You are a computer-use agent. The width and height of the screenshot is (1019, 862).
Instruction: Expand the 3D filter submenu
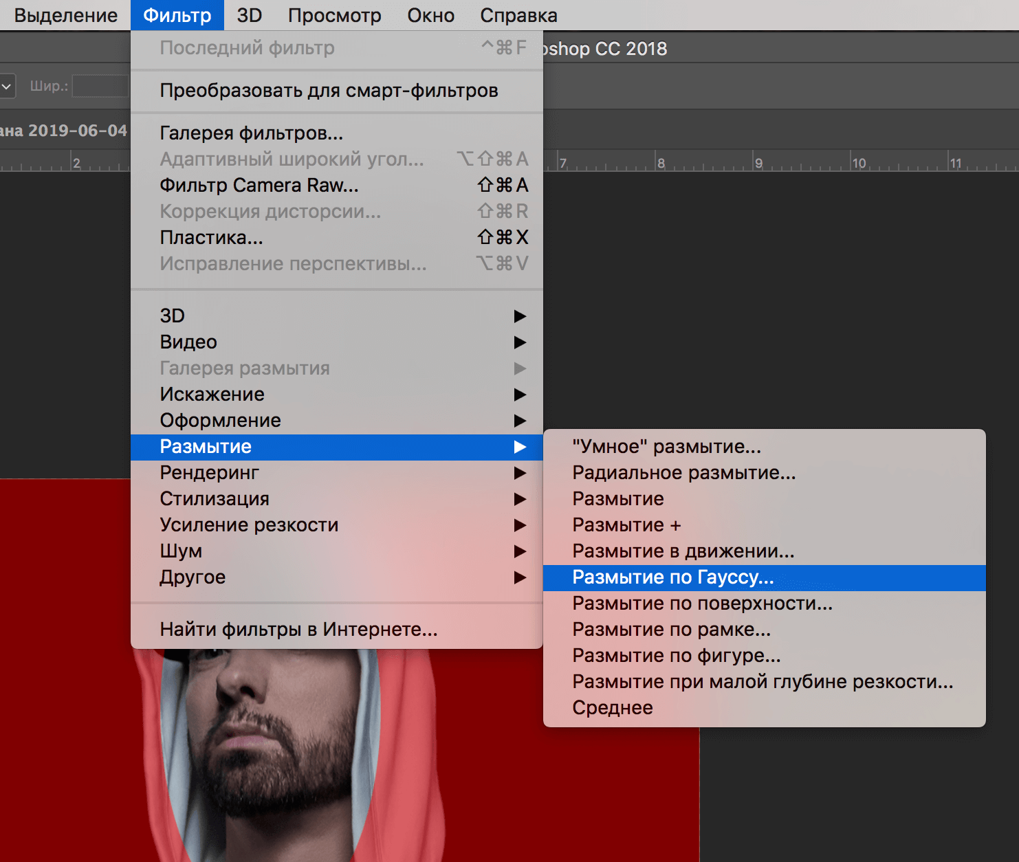tap(337, 316)
